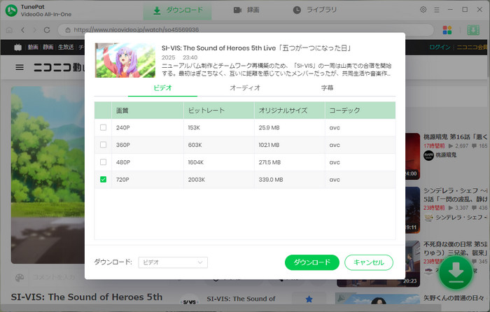Open the settings gear icon
Viewport: 490px width, 312px height.
[423, 10]
